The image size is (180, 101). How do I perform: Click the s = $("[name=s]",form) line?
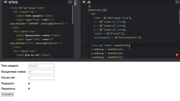coord(110,22)
